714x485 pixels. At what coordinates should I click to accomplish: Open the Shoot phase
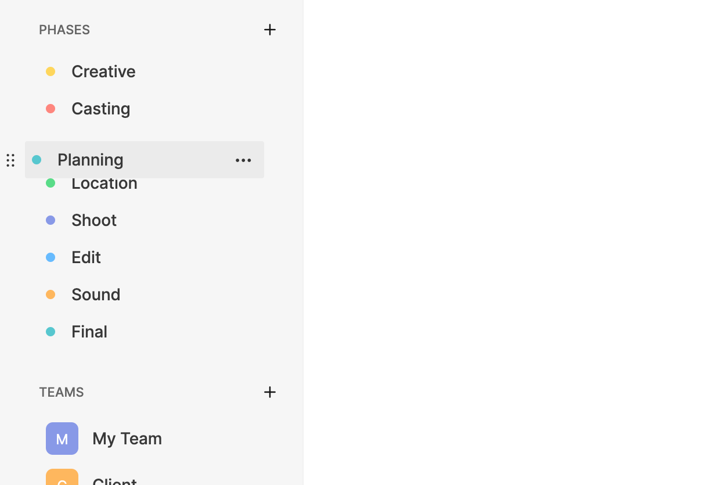pyautogui.click(x=94, y=220)
